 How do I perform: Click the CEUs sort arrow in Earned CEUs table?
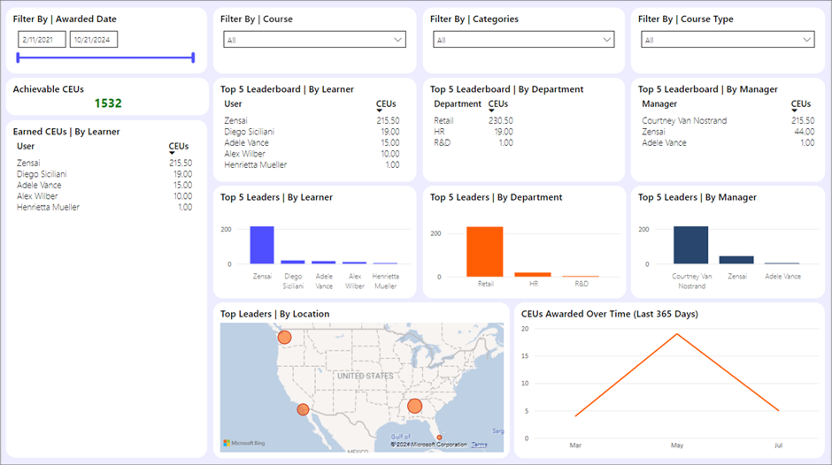tap(172, 154)
